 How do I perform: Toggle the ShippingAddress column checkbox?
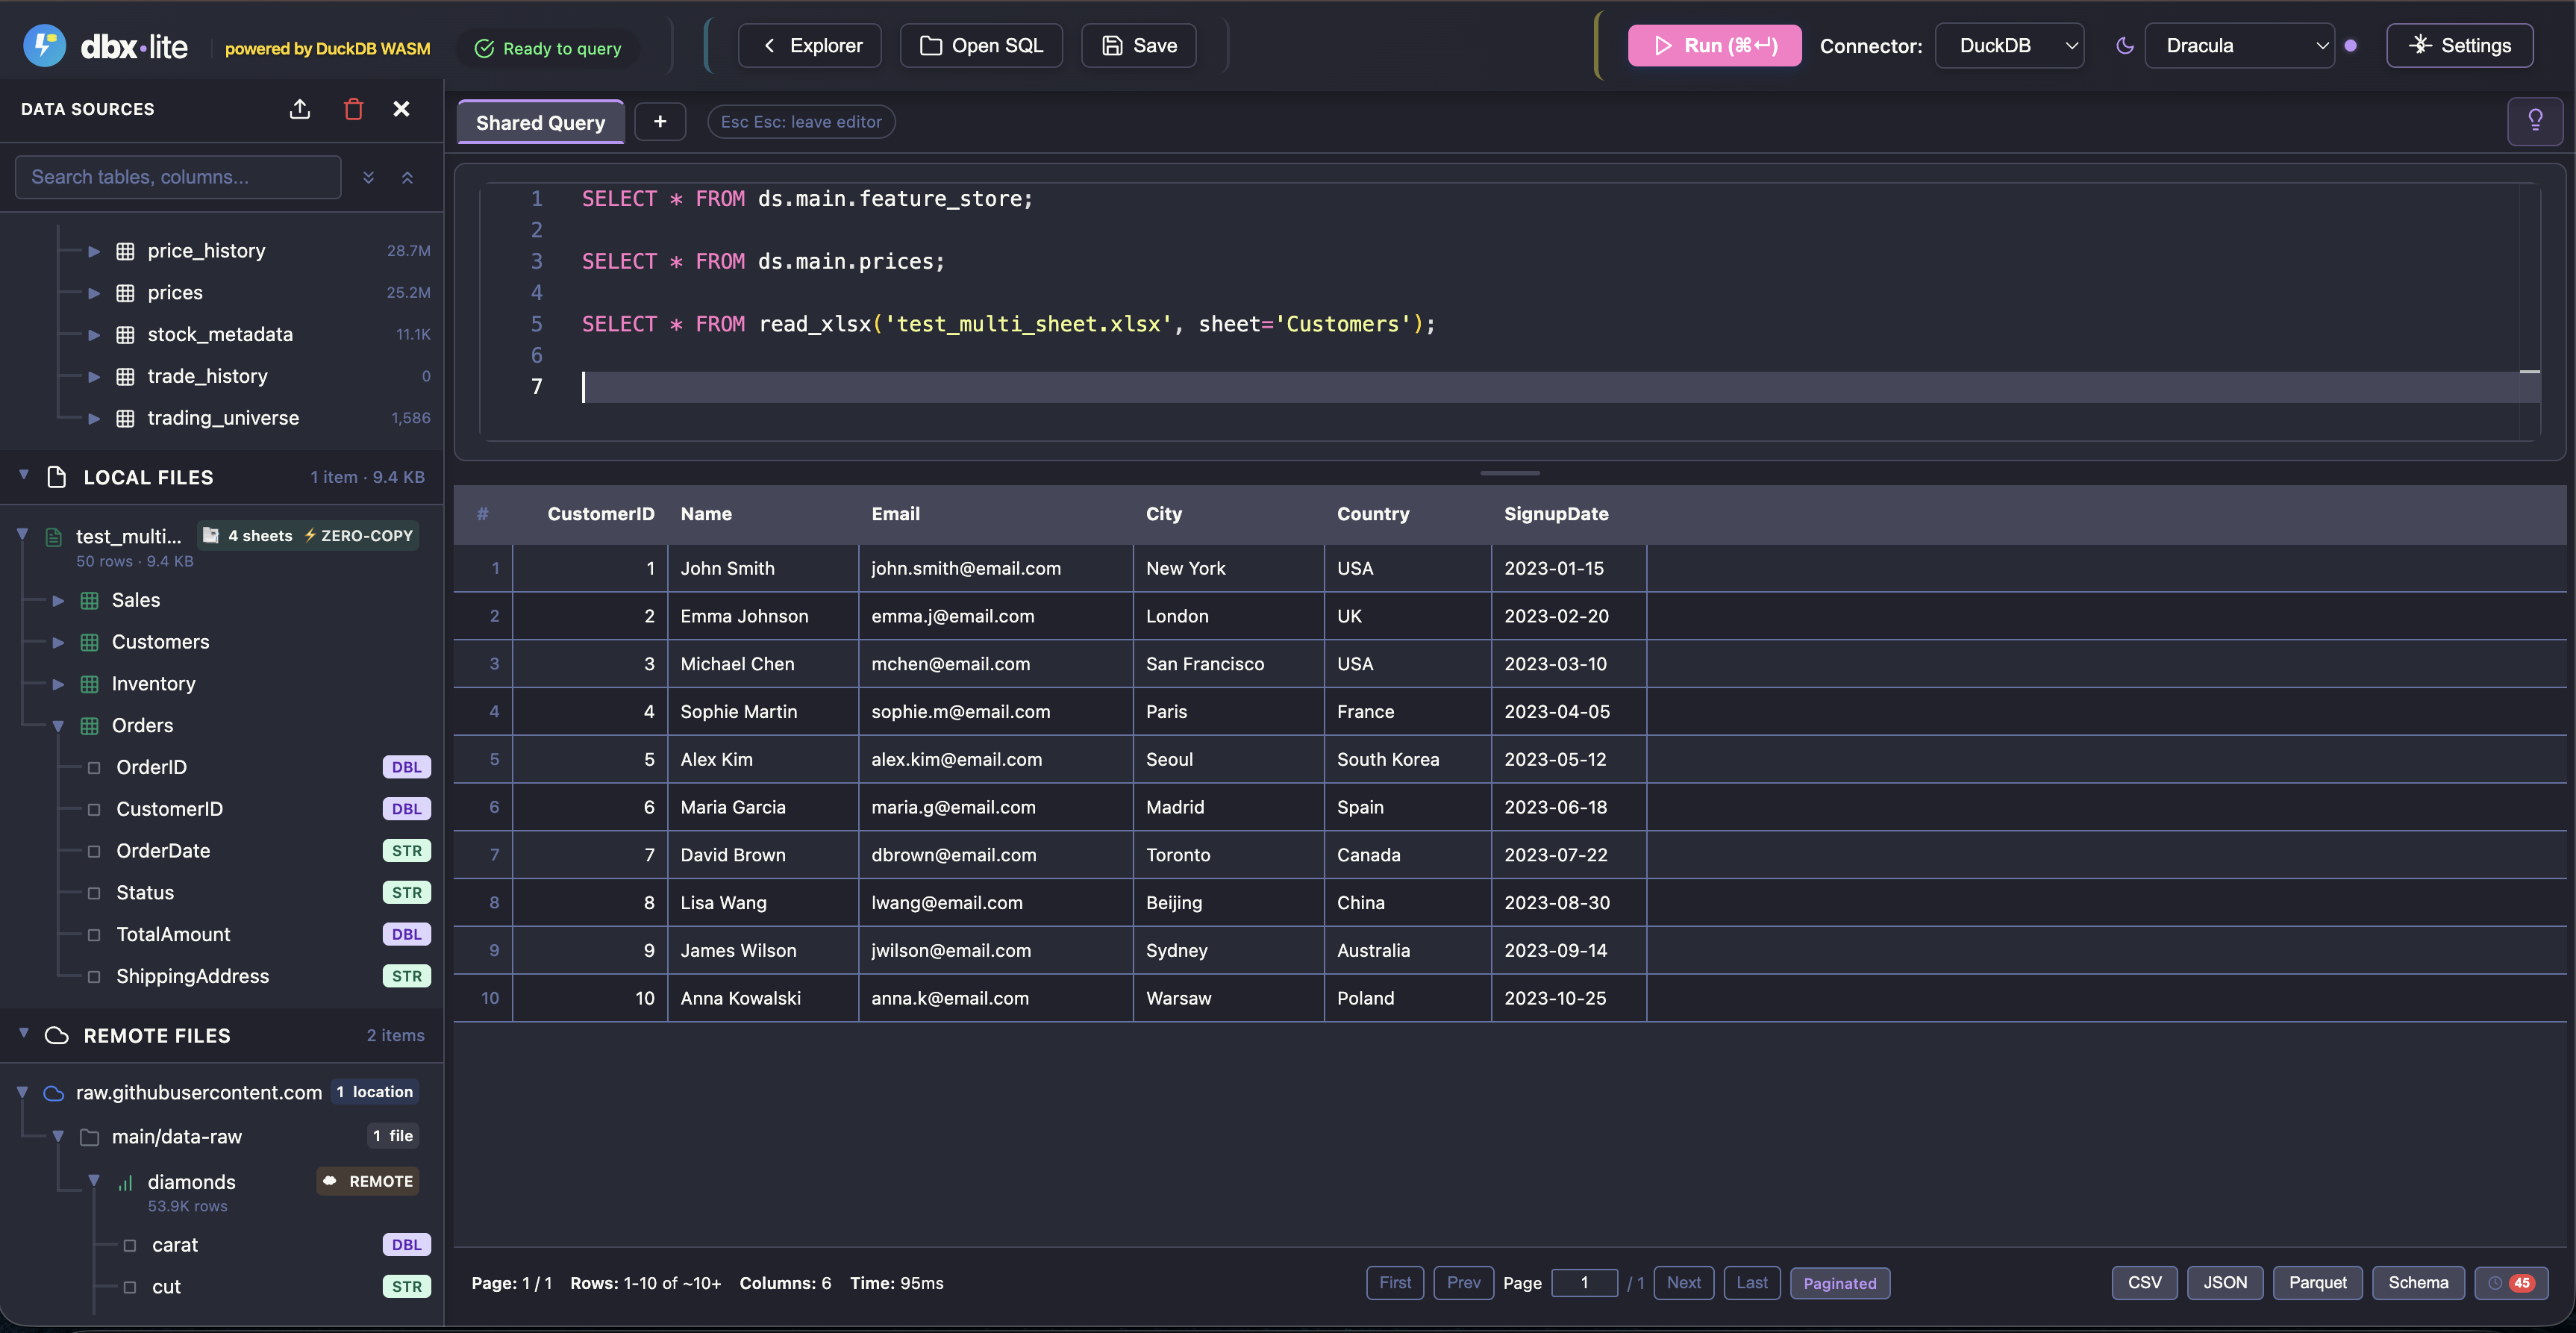point(94,977)
